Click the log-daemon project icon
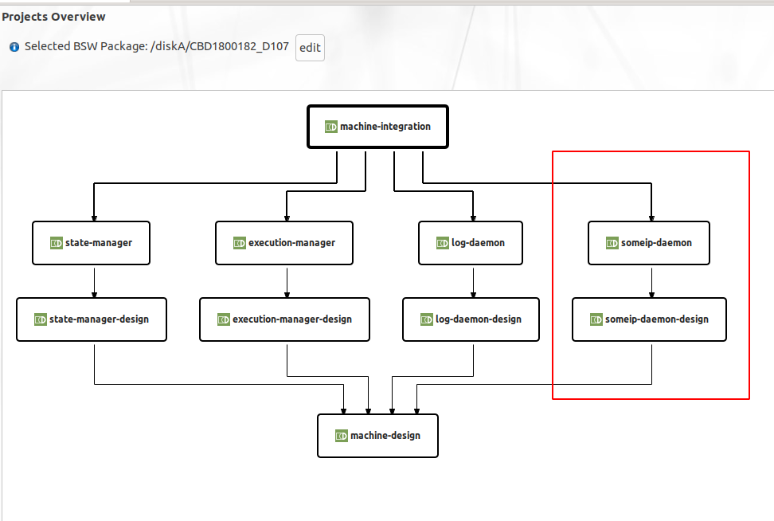Image resolution: width=774 pixels, height=521 pixels. [x=442, y=243]
